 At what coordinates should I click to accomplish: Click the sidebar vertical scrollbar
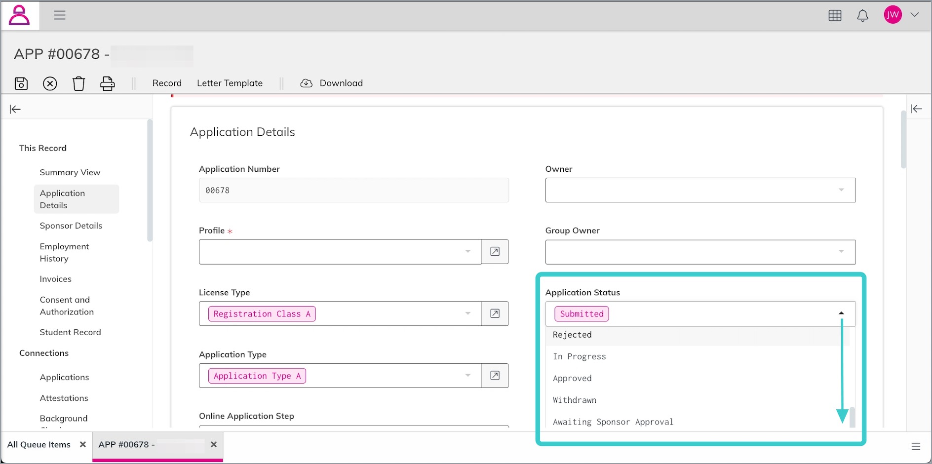150,180
